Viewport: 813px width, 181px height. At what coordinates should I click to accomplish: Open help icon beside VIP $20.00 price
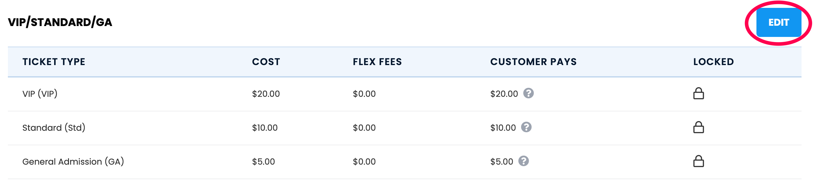click(x=528, y=93)
